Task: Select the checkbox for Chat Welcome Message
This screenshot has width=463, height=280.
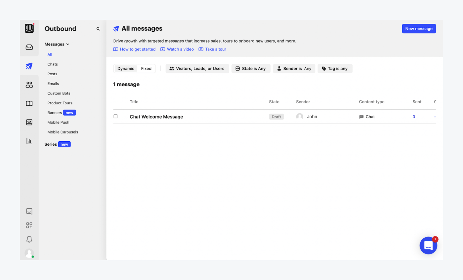Action: click(115, 116)
